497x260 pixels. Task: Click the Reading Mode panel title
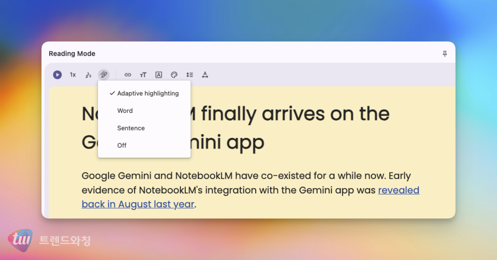click(x=72, y=54)
